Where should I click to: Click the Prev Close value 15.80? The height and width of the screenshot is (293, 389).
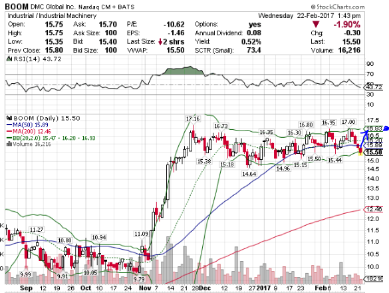pos(54,50)
